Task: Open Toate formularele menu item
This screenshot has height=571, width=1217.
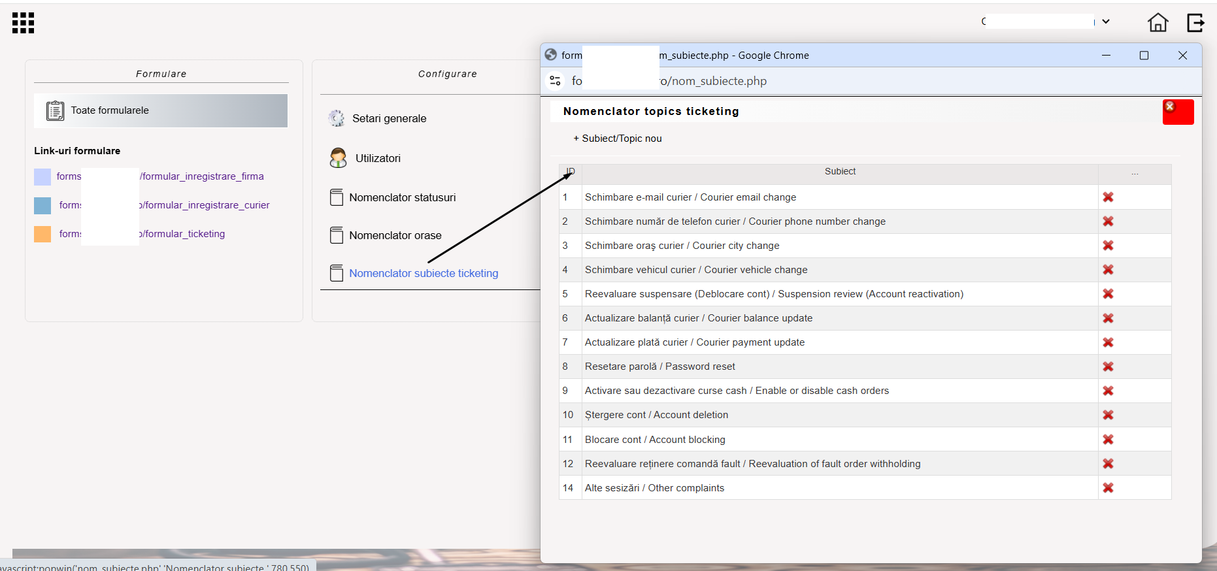Action: pyautogui.click(x=161, y=110)
